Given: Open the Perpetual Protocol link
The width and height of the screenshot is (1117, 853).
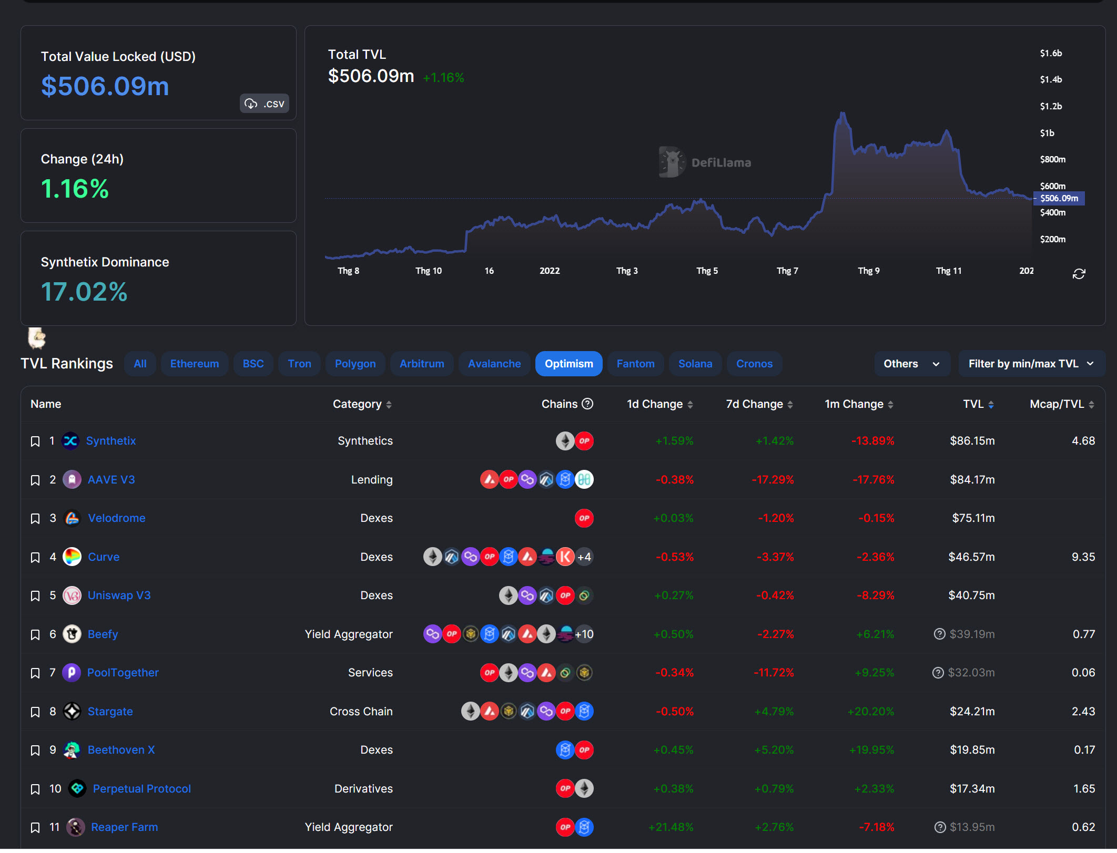Looking at the screenshot, I should (141, 788).
